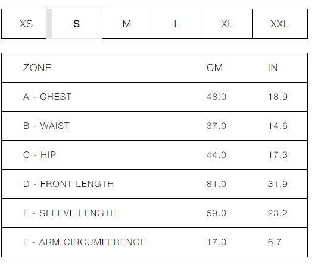Image resolution: width=315 pixels, height=266 pixels.
Task: Switch to size M tab
Action: point(127,24)
